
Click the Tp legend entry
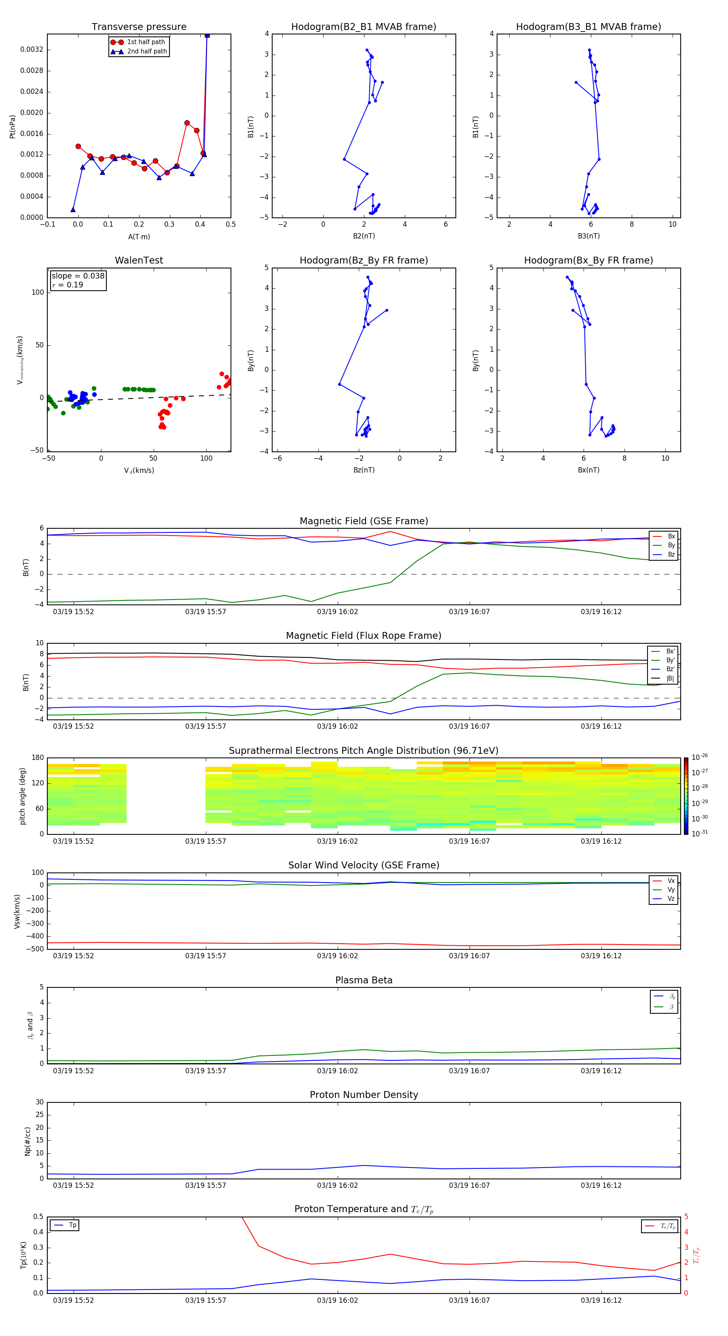[x=65, y=1225]
